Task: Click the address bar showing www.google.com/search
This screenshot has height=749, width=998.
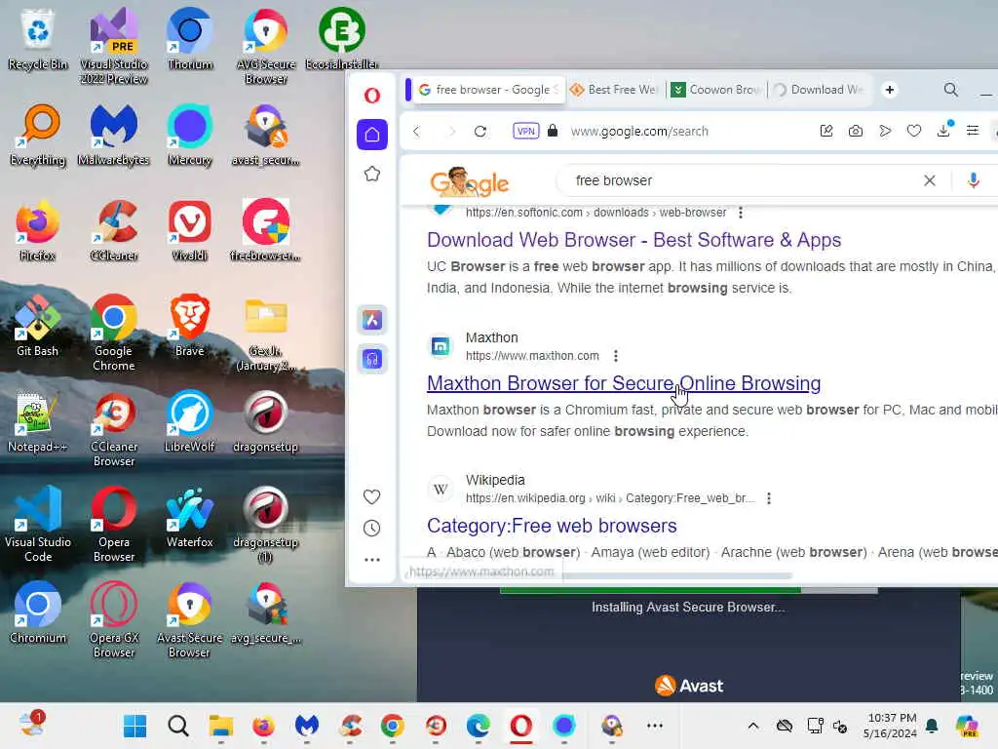Action: coord(639,132)
